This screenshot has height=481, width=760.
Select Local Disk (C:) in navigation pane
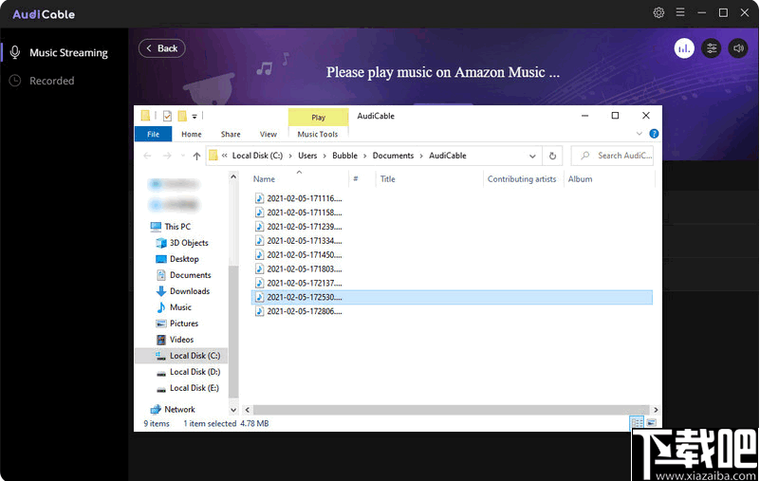pos(181,356)
